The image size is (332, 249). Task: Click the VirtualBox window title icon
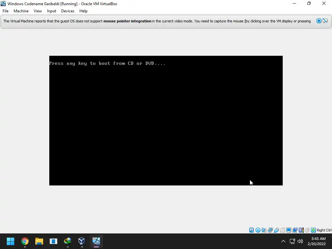3,4
